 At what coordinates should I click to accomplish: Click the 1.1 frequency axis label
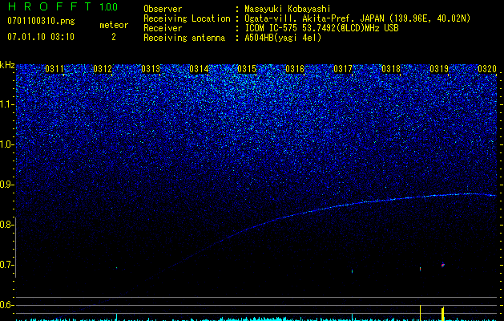(x=7, y=104)
